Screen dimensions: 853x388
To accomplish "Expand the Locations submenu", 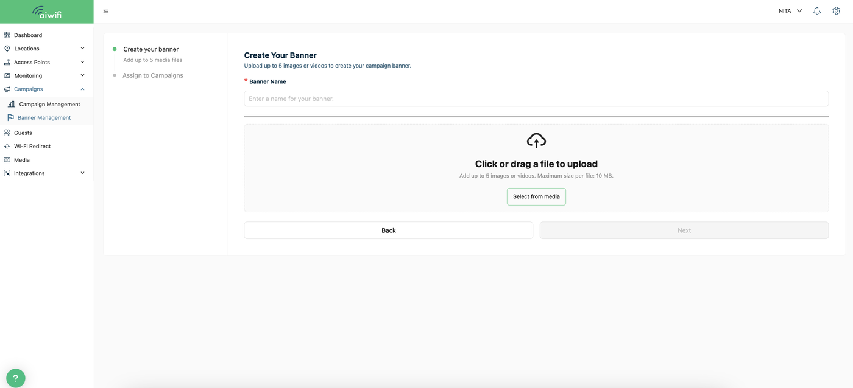I will [83, 49].
